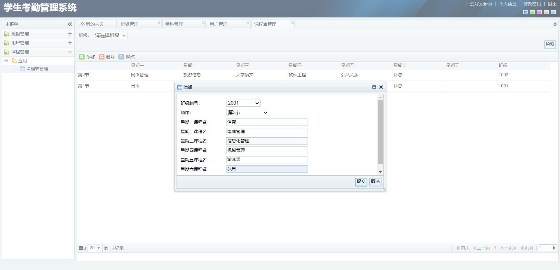Maximize the 添加 dialog
This screenshot has width=560, height=270.
point(374,87)
